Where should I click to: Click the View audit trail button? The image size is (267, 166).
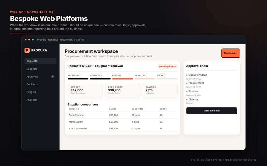pyautogui.click(x=212, y=110)
